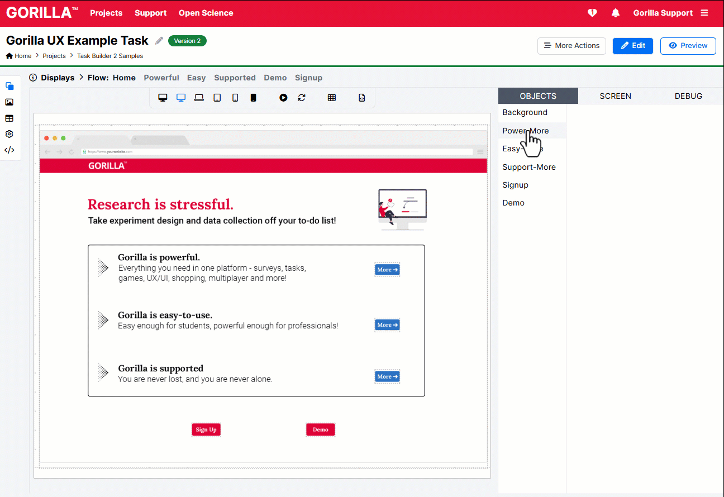Select the Supported screen in Flow

tap(235, 78)
